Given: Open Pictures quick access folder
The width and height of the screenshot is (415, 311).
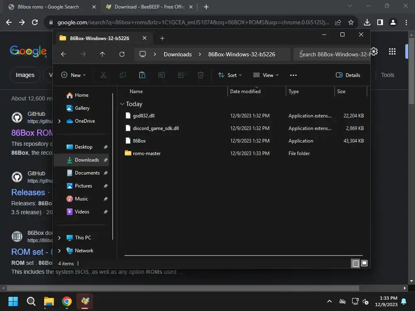Looking at the screenshot, I should [x=83, y=186].
